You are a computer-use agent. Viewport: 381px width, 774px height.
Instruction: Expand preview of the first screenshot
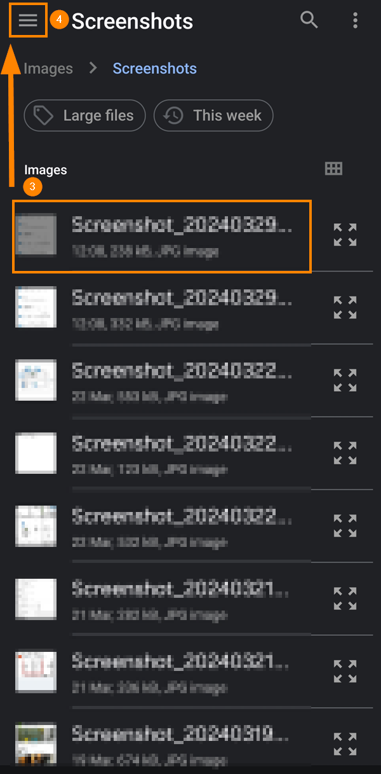point(345,235)
